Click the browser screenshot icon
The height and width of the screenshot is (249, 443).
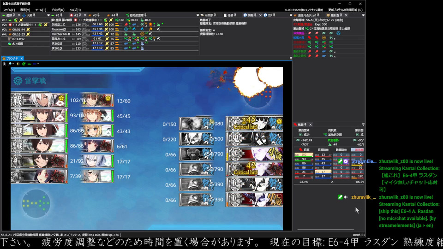pyautogui.click(x=4, y=64)
